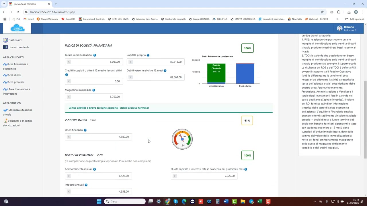Click help icon beside Capitale proprio
367x206 pixels.
pos(148,55)
